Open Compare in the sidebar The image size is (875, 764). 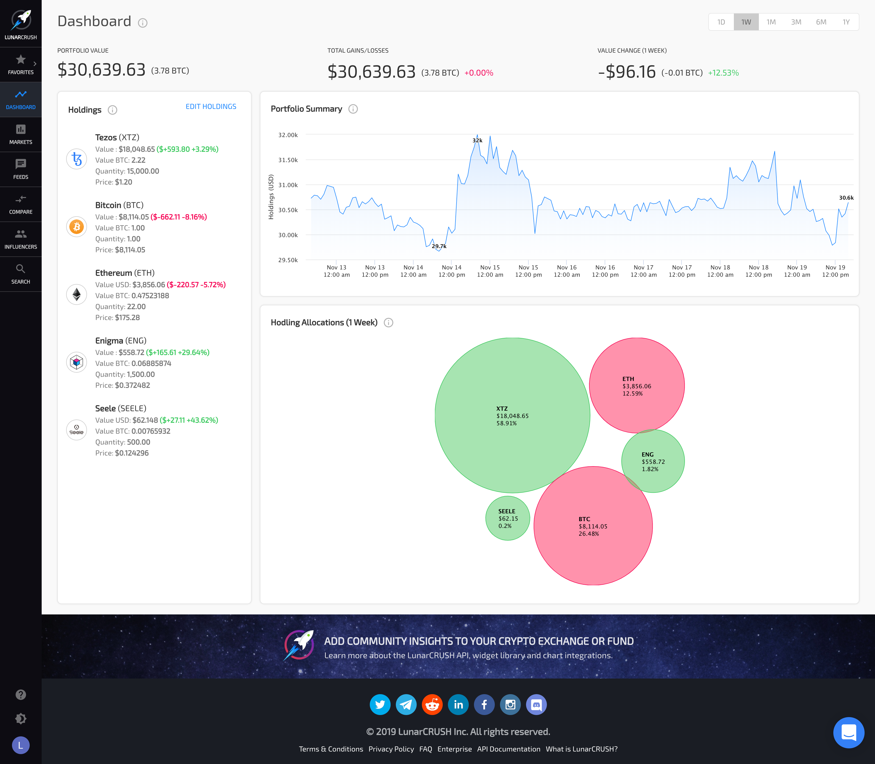[x=21, y=204]
